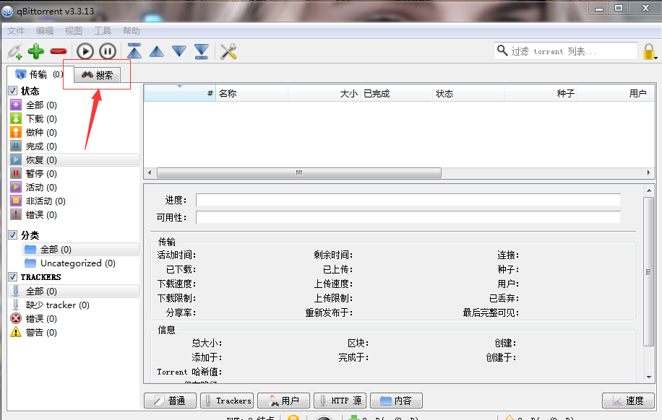Toggle the 状态 filter checkbox
Screen dimensions: 662x420
[x=13, y=90]
